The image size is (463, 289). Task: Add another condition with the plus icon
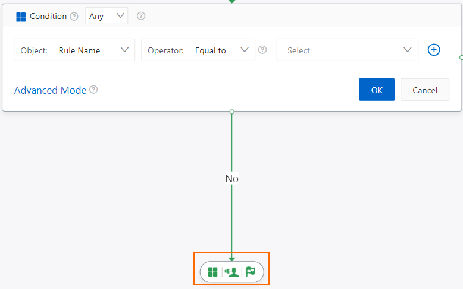tap(434, 50)
